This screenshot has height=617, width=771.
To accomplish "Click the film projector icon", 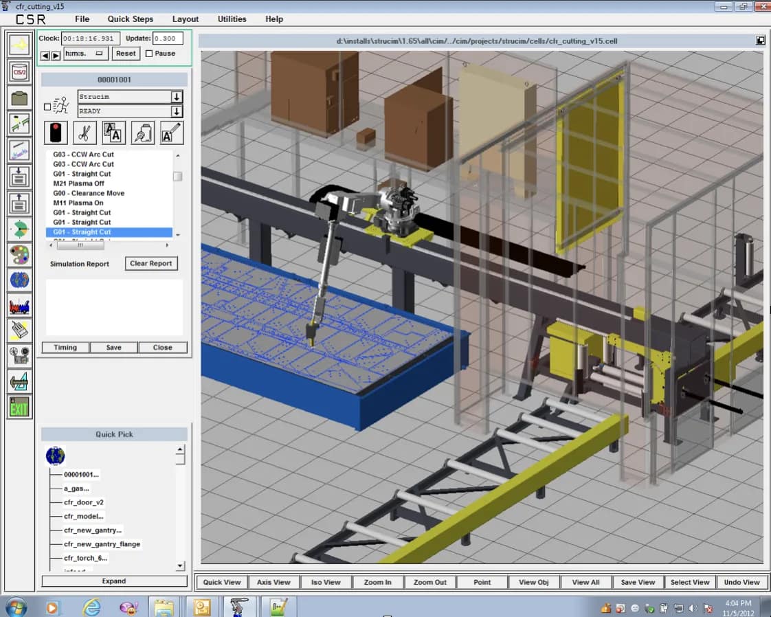I will tap(19, 355).
